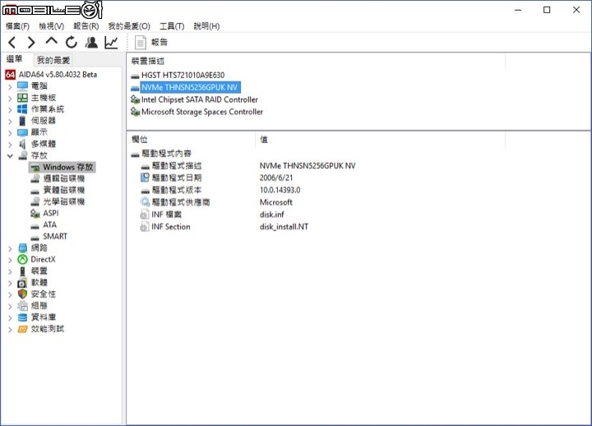Image resolution: width=592 pixels, height=426 pixels.
Task: Expand the DirectX tree node
Action: [10, 260]
